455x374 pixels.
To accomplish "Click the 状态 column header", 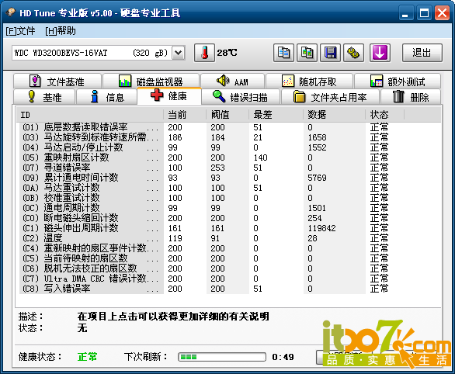I will [385, 115].
